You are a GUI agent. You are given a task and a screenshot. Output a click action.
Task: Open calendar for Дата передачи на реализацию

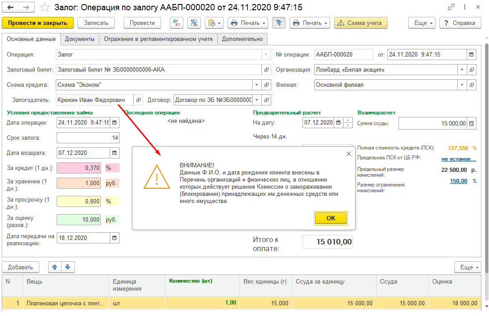(x=115, y=238)
